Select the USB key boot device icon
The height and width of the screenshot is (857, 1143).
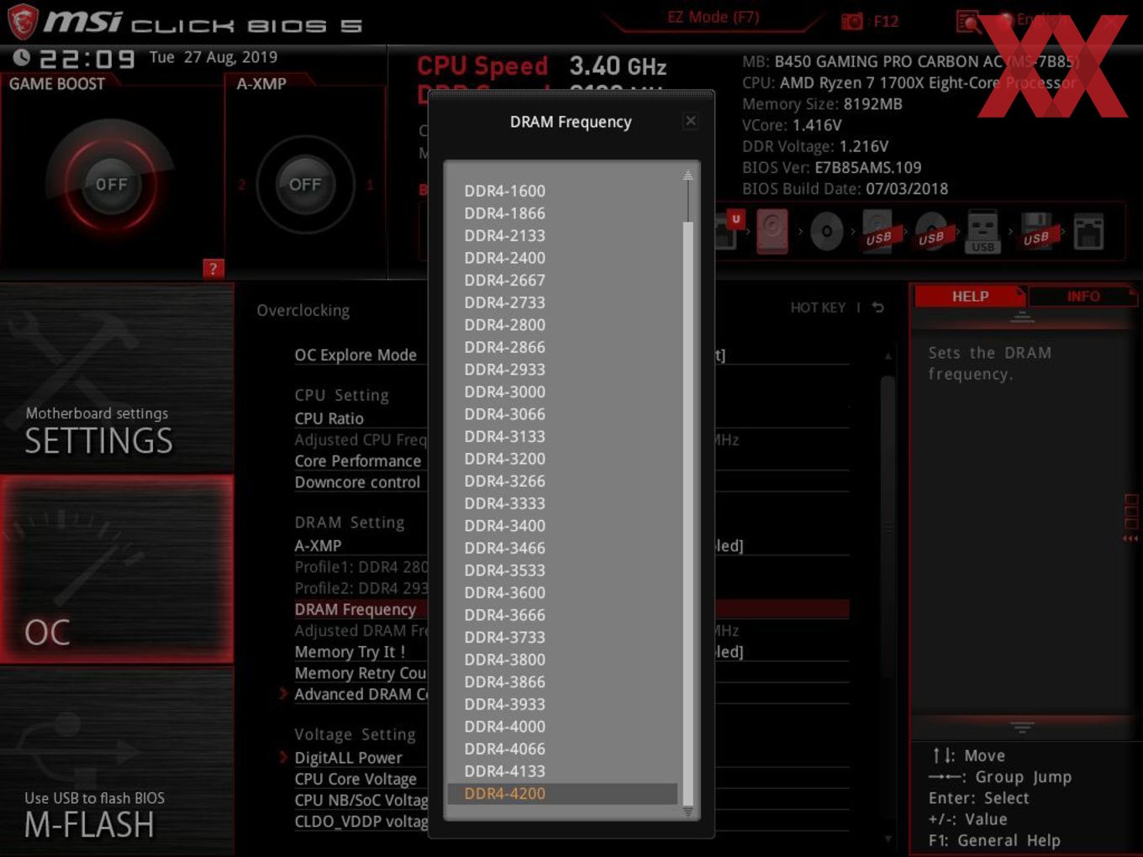coord(983,232)
